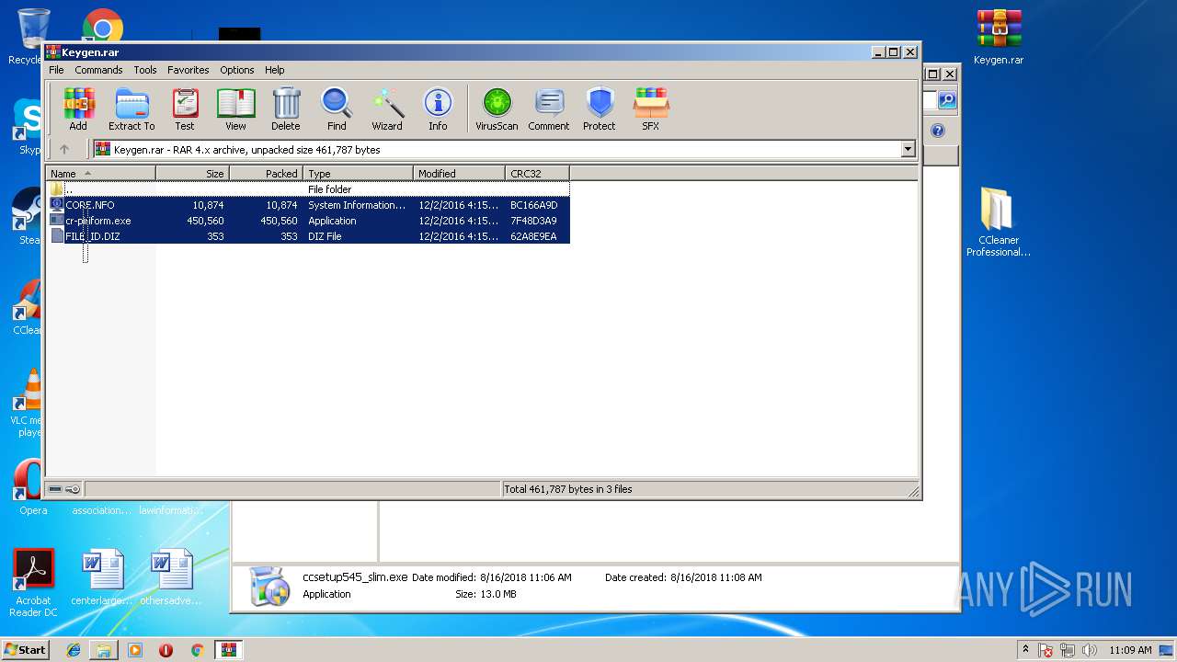Open Chrome from the taskbar
Screen dimensions: 1177x662
pos(197,650)
